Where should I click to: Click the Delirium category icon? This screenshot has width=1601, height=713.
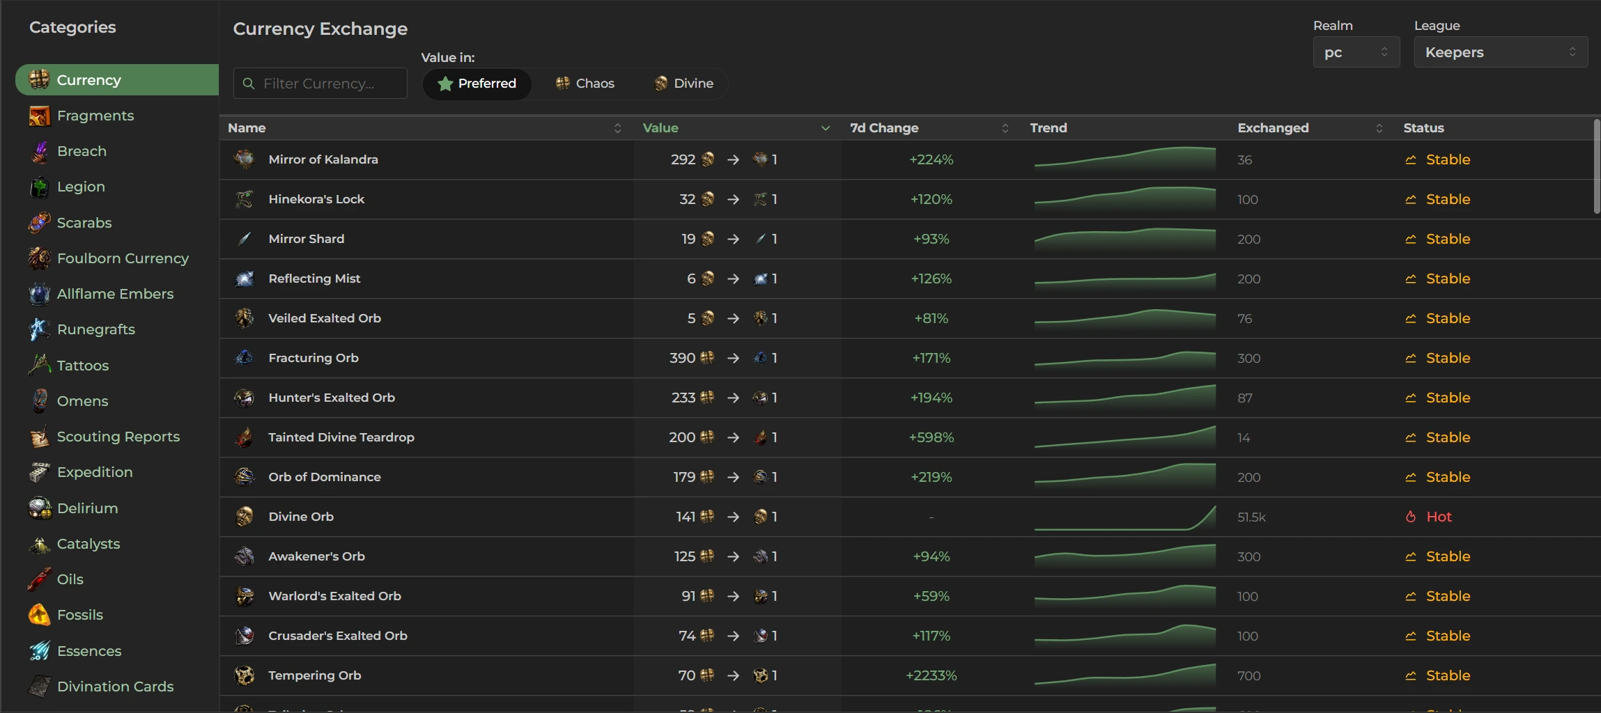(39, 508)
